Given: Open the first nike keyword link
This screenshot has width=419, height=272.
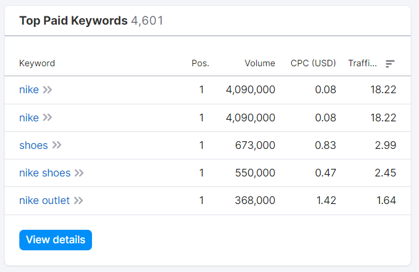Looking at the screenshot, I should point(29,90).
